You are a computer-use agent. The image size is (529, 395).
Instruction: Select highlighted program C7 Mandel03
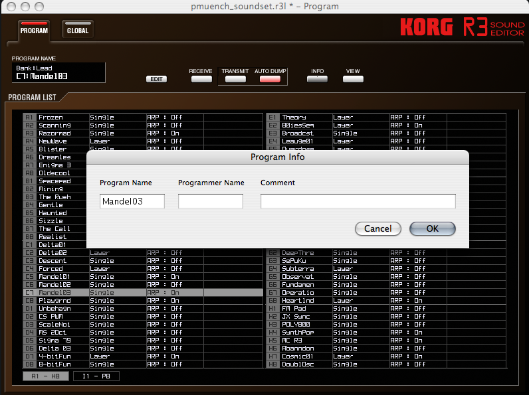point(143,293)
